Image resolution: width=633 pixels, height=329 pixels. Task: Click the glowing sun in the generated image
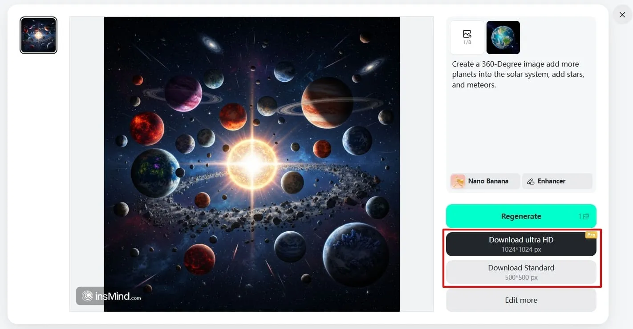pos(252,164)
